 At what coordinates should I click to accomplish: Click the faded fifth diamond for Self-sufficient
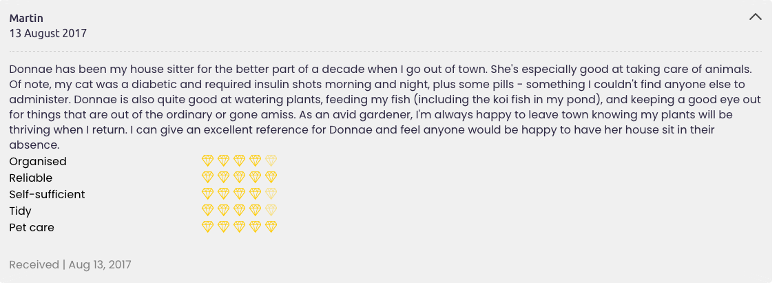[x=271, y=194]
